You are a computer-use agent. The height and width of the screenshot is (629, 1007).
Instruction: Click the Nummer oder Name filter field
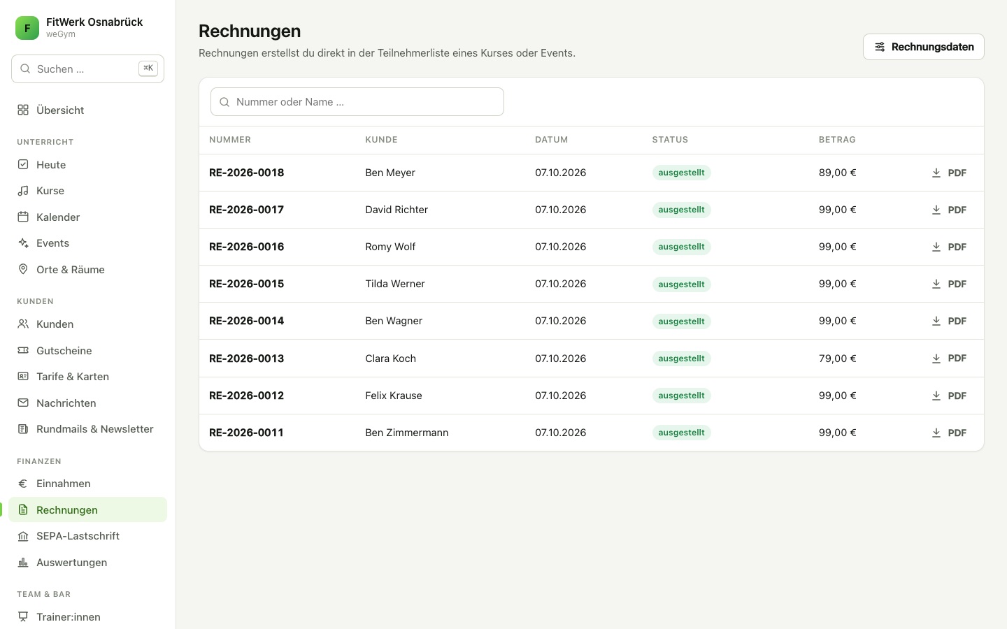[357, 101]
